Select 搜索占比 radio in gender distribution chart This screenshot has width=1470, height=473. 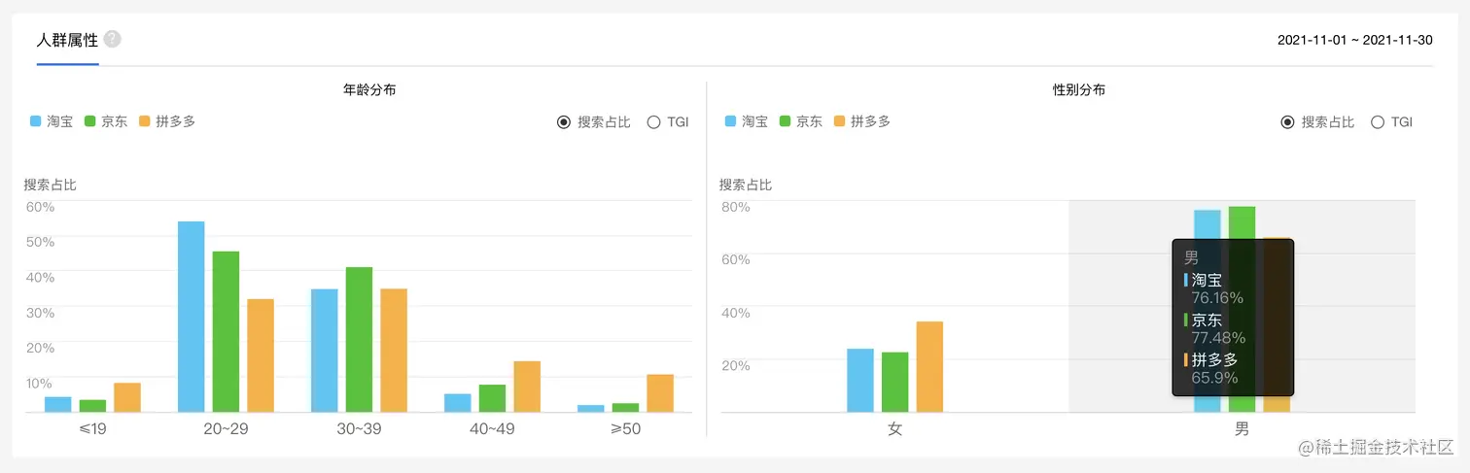1288,122
